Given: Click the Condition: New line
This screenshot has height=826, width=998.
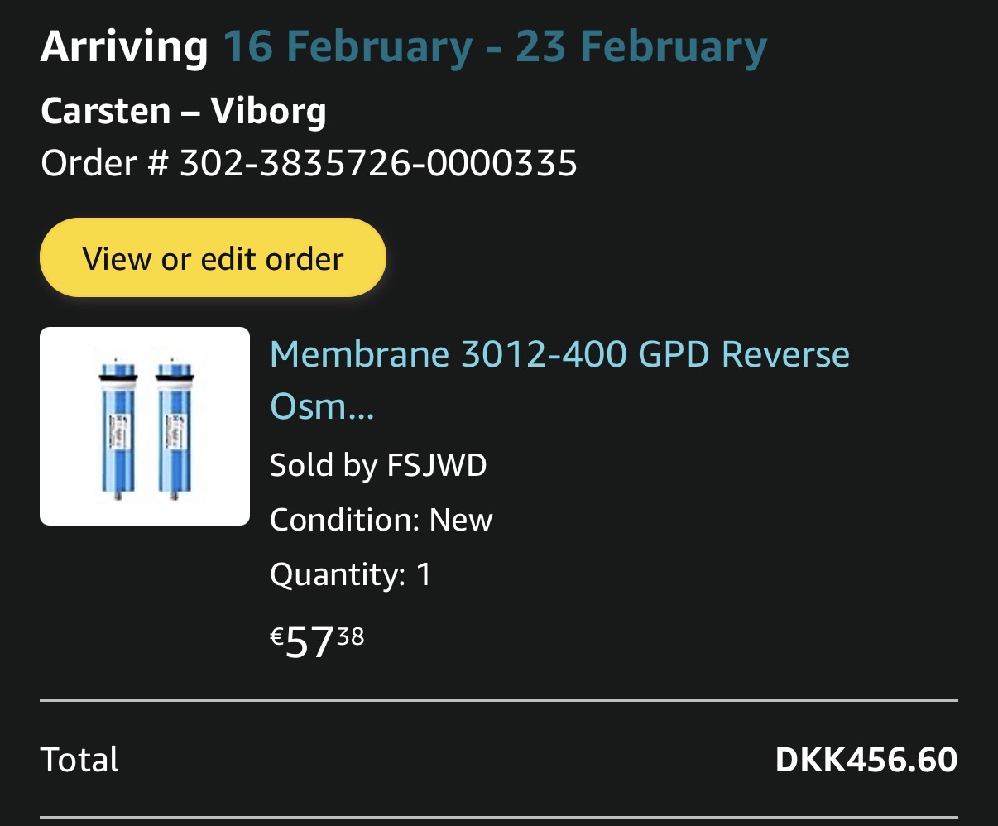Looking at the screenshot, I should [x=381, y=520].
